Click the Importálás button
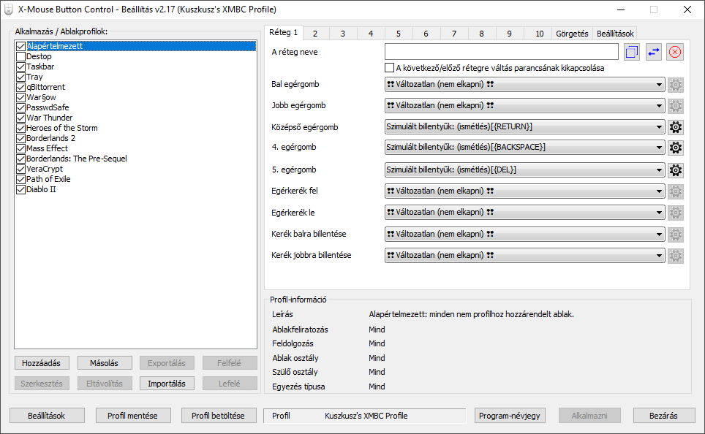This screenshot has height=434, width=705. pyautogui.click(x=167, y=384)
